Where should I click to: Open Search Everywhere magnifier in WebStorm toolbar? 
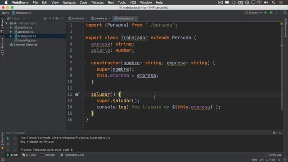285,13
